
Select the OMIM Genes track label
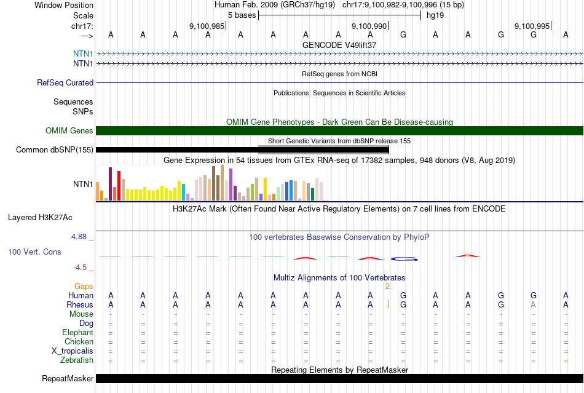coord(69,131)
